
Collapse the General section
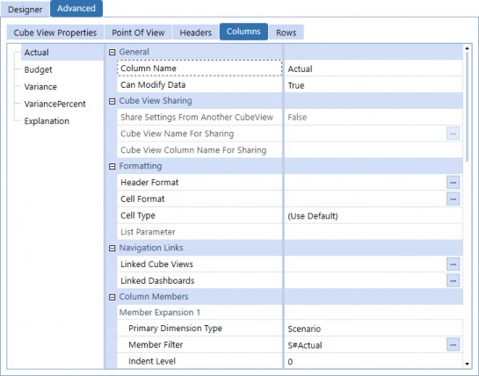112,52
